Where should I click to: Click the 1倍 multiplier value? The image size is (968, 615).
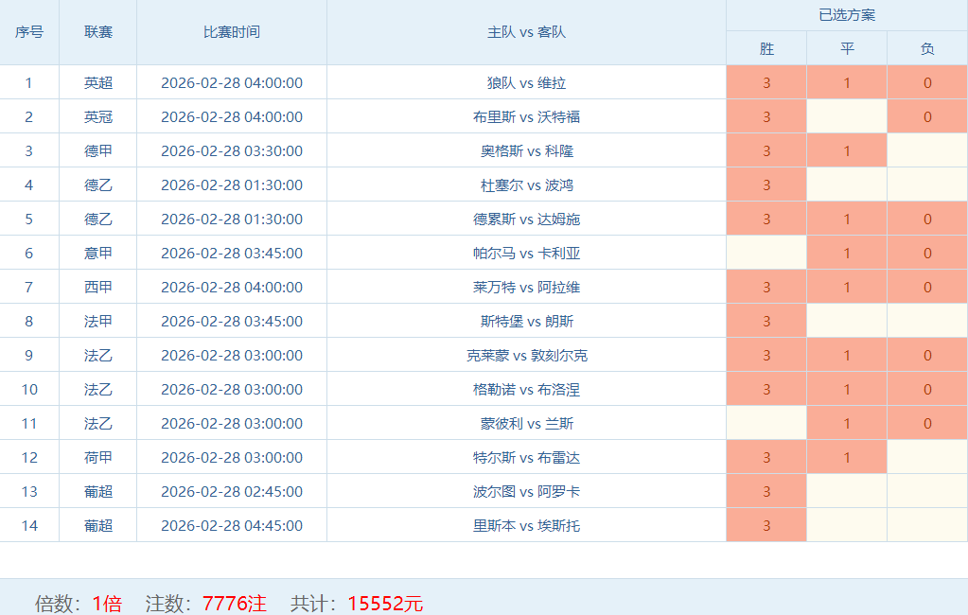107,603
